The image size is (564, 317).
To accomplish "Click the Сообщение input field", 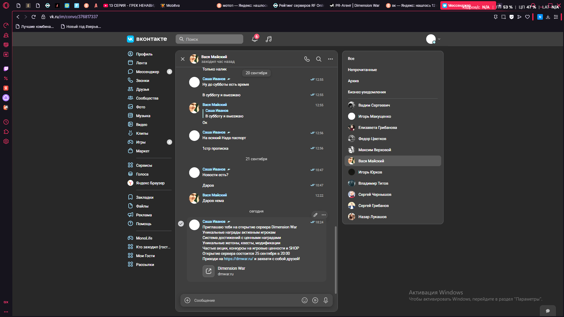I will 245,300.
